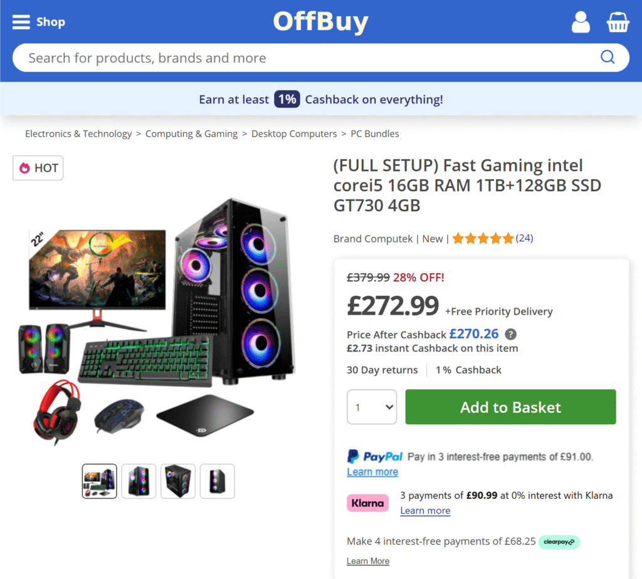Screen dimensions: 642x579
Task: Go to Desktop Computers breadcrumb
Action: (294, 133)
